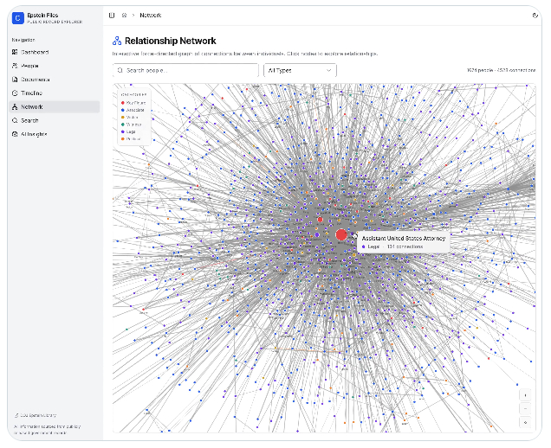Click the fit-to-view graph control

tap(524, 422)
